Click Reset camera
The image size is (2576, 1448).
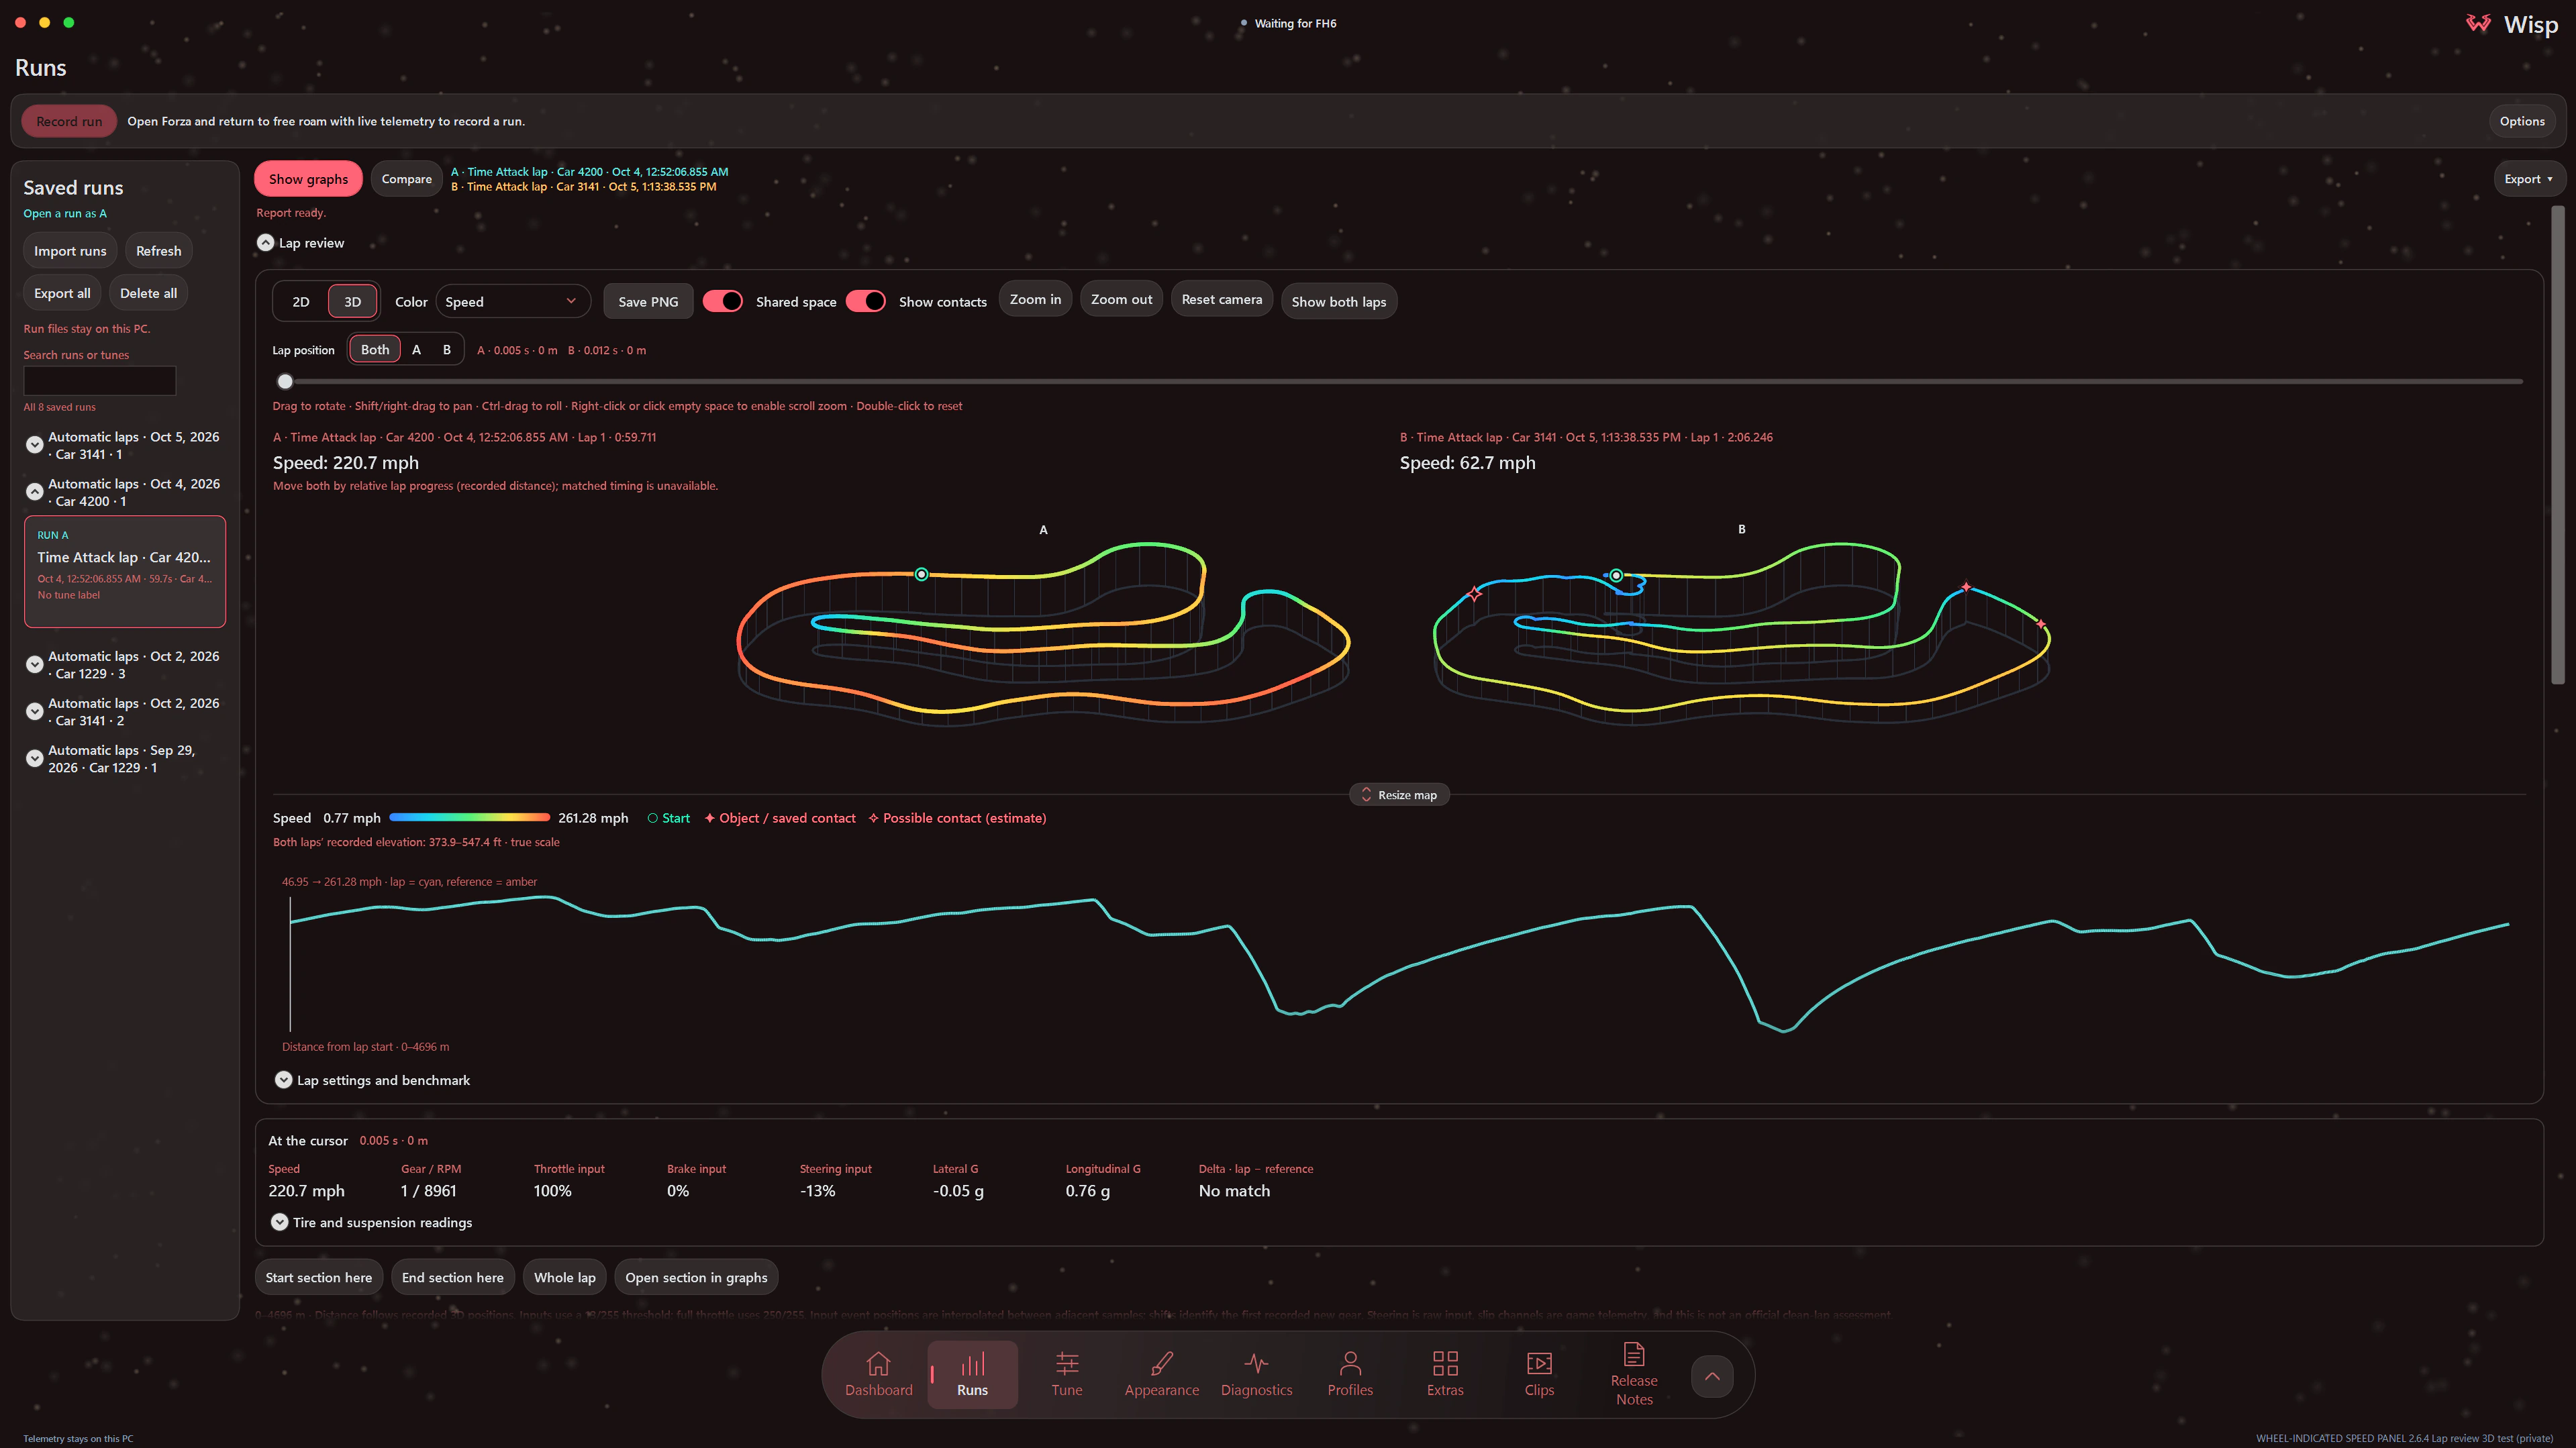[1221, 299]
